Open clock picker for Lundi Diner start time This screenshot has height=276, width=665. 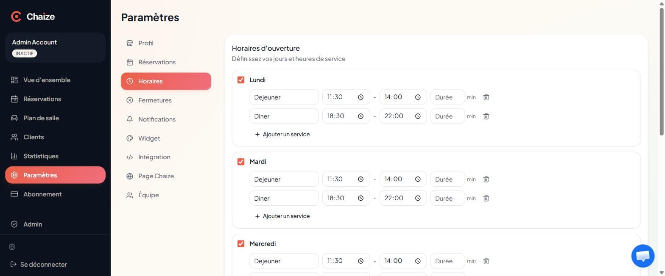click(360, 116)
